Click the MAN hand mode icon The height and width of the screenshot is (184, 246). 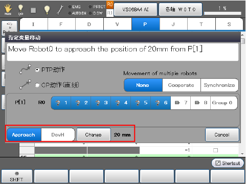(8, 10)
